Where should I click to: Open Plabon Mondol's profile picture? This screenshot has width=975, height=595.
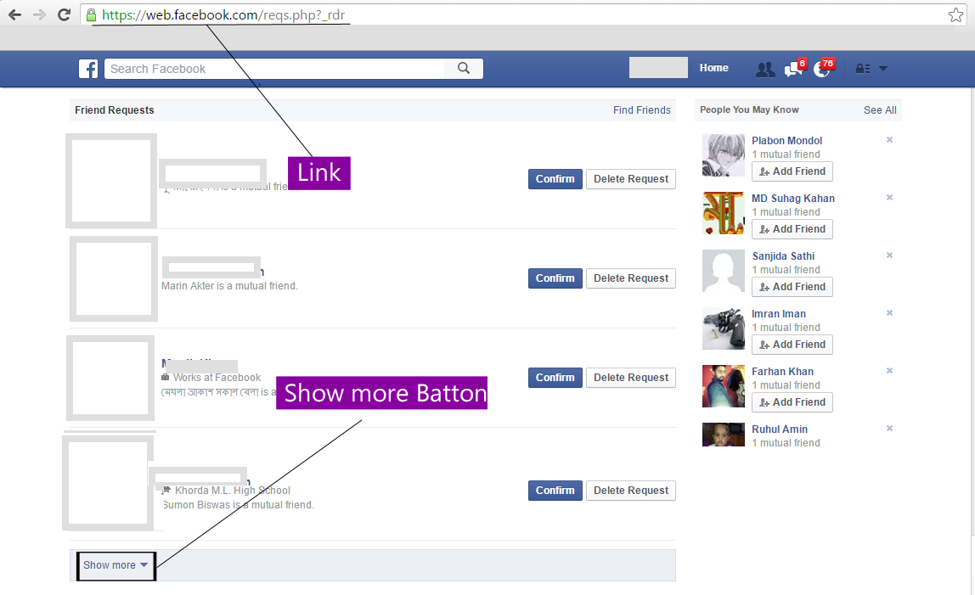tap(723, 155)
